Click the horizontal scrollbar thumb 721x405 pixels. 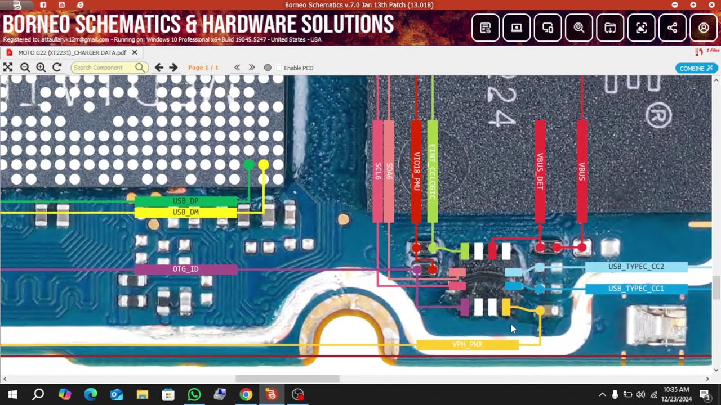287,379
